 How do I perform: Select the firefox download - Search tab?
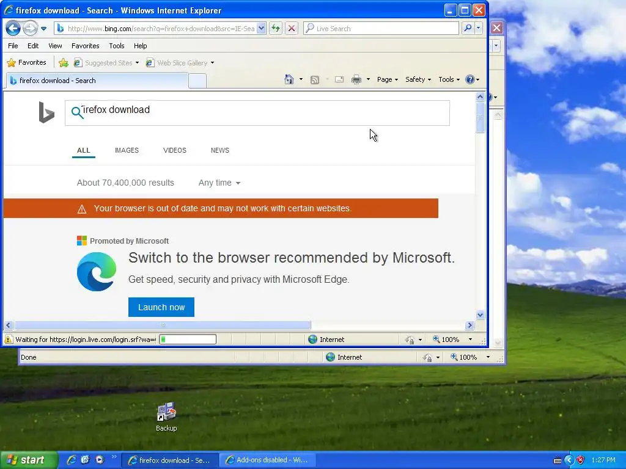tap(97, 81)
